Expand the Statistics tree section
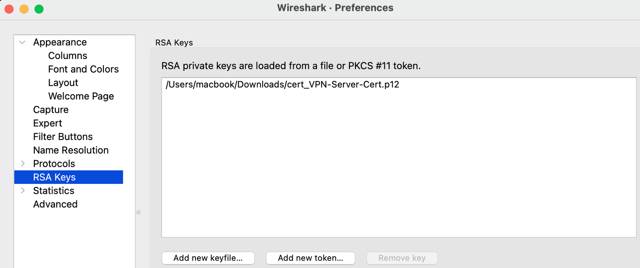This screenshot has width=640, height=268. click(22, 190)
